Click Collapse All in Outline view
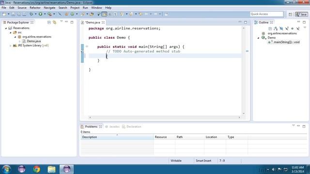The image size is (310, 174). click(270, 29)
